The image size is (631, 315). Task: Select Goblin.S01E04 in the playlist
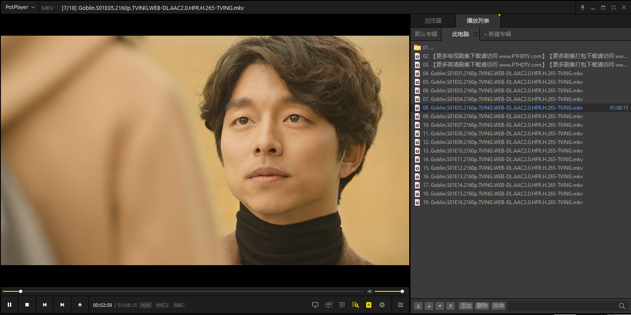pyautogui.click(x=521, y=99)
